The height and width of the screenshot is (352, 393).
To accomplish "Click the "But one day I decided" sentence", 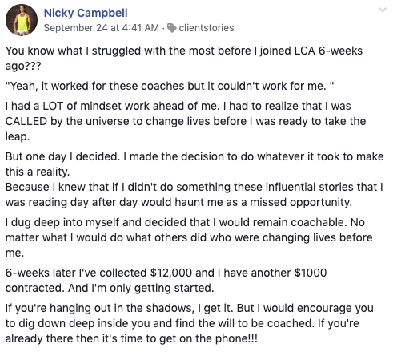I will point(63,156).
